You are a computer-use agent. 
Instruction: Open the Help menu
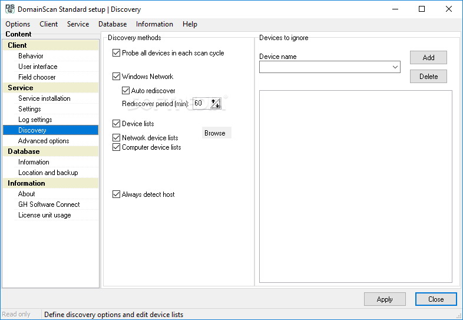click(x=190, y=24)
